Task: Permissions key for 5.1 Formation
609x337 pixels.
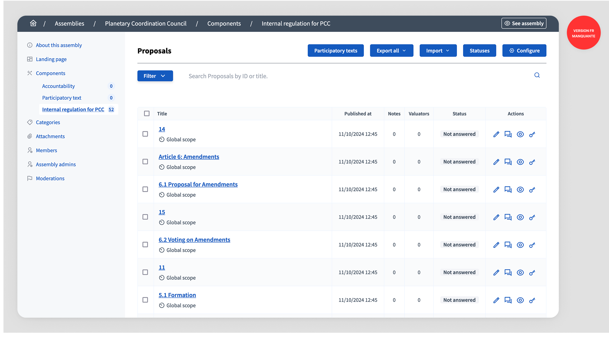Action: pyautogui.click(x=532, y=300)
